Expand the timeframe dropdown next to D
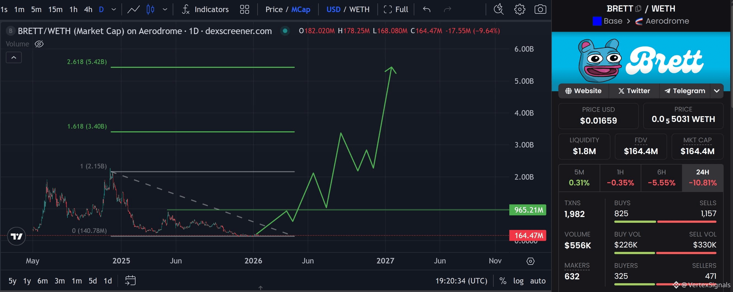 [x=113, y=9]
